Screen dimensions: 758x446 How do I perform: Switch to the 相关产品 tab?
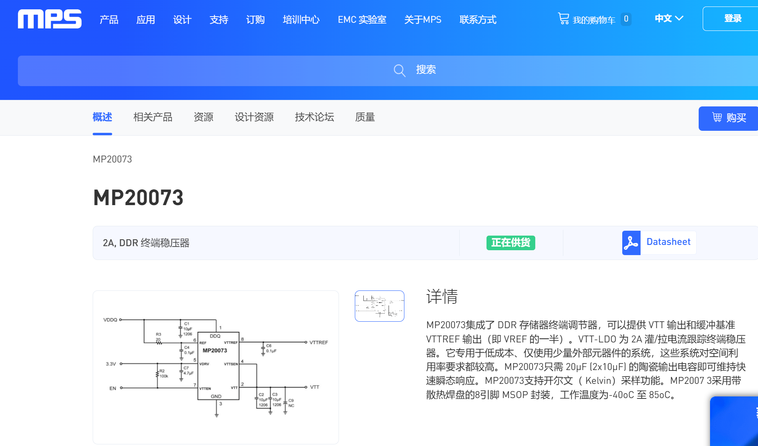point(153,117)
